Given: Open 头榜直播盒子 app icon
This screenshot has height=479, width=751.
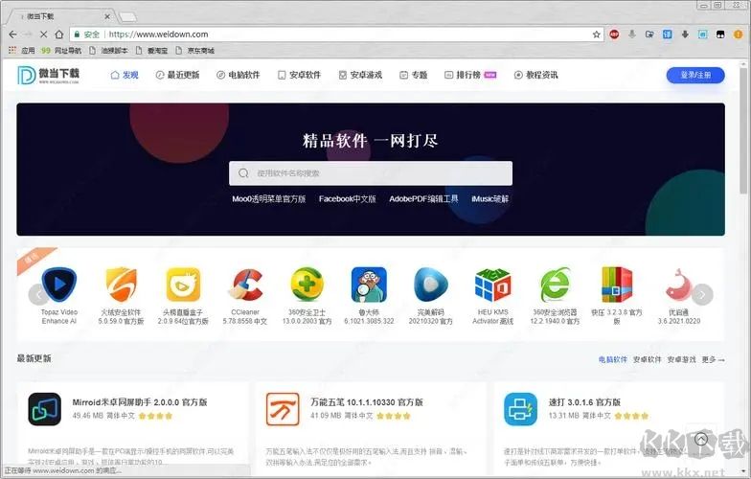Looking at the screenshot, I should tap(183, 285).
